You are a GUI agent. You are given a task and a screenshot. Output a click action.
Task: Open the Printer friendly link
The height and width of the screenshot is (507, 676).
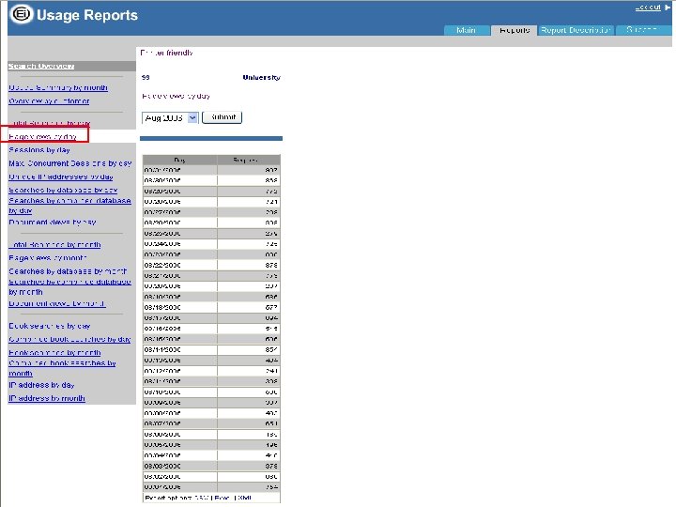tap(166, 53)
